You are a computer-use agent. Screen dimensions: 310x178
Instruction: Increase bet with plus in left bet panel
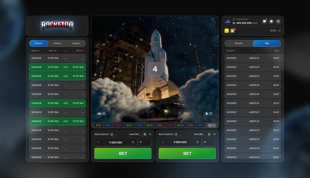point(133,142)
